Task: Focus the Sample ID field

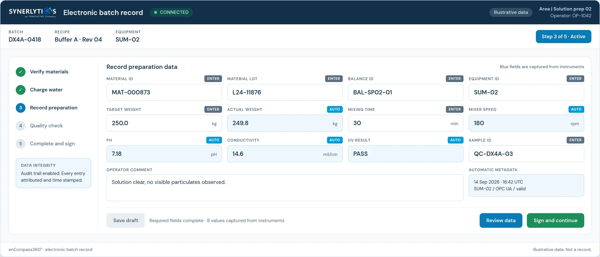Action: [526, 154]
